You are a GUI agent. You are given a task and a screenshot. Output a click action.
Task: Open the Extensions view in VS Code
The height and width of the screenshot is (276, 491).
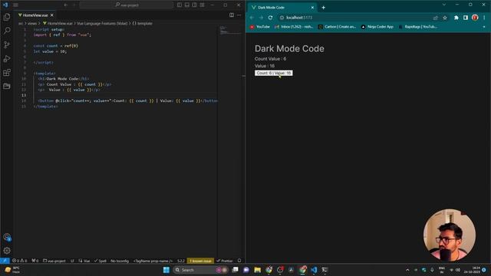(7, 73)
